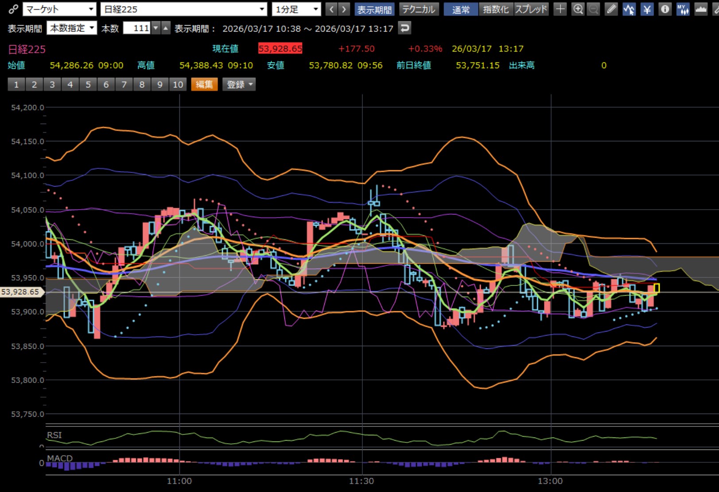
Task: Zoom in with the magnifier plus icon
Action: pyautogui.click(x=578, y=9)
